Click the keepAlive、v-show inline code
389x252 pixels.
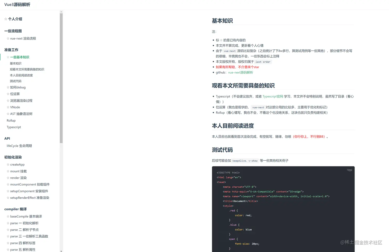[x=245, y=161]
